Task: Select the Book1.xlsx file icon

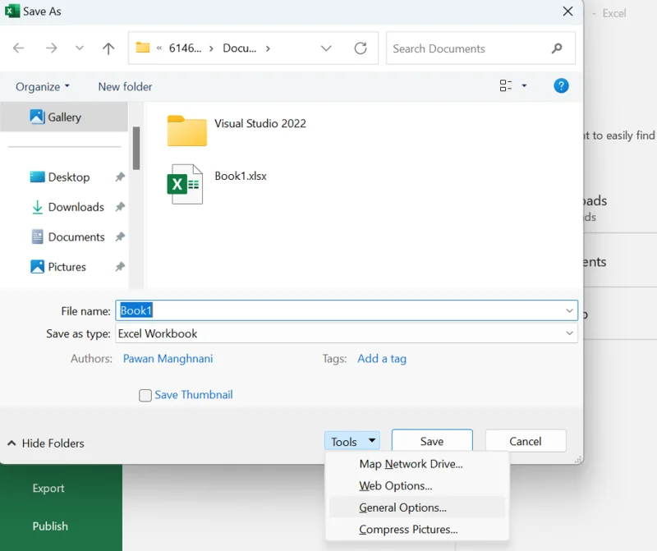Action: (x=185, y=184)
